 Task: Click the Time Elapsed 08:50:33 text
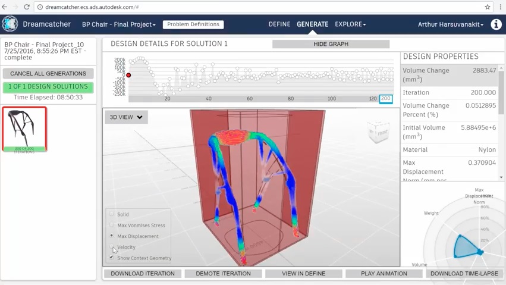click(x=48, y=97)
